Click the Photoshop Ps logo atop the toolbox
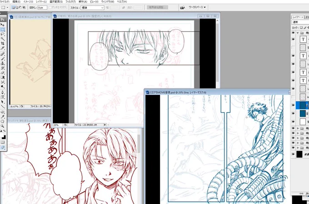Image resolution: width=309 pixels, height=204 pixels. [3, 20]
